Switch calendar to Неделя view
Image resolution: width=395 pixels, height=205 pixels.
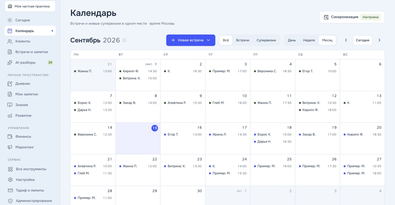pyautogui.click(x=309, y=40)
